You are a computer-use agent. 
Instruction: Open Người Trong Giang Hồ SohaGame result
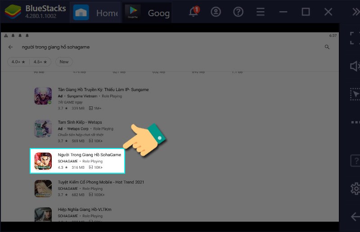pyautogui.click(x=77, y=161)
